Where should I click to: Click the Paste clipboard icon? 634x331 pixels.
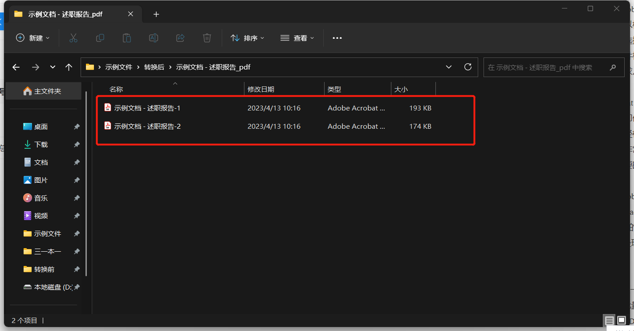(x=127, y=38)
